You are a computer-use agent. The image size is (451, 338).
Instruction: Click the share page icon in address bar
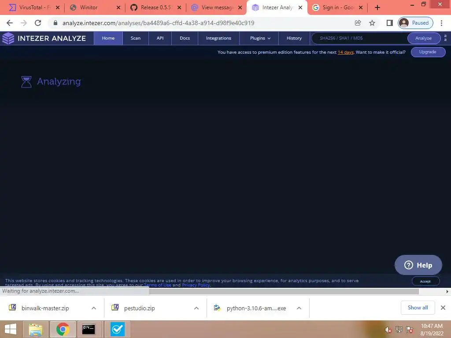point(358,23)
